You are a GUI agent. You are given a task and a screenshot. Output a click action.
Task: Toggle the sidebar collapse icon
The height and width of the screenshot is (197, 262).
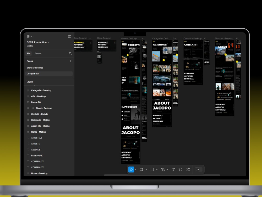coord(70,37)
